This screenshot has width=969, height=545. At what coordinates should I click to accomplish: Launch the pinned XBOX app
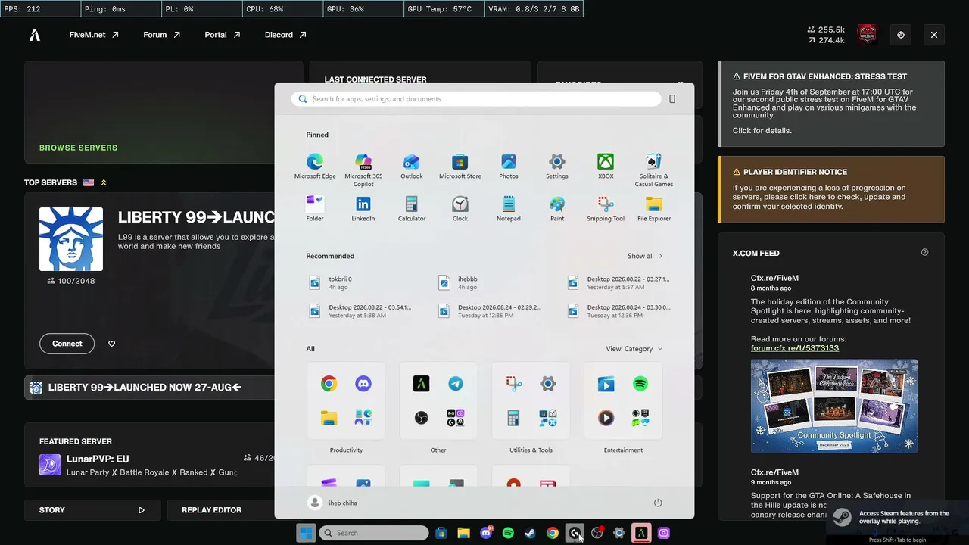(x=606, y=167)
